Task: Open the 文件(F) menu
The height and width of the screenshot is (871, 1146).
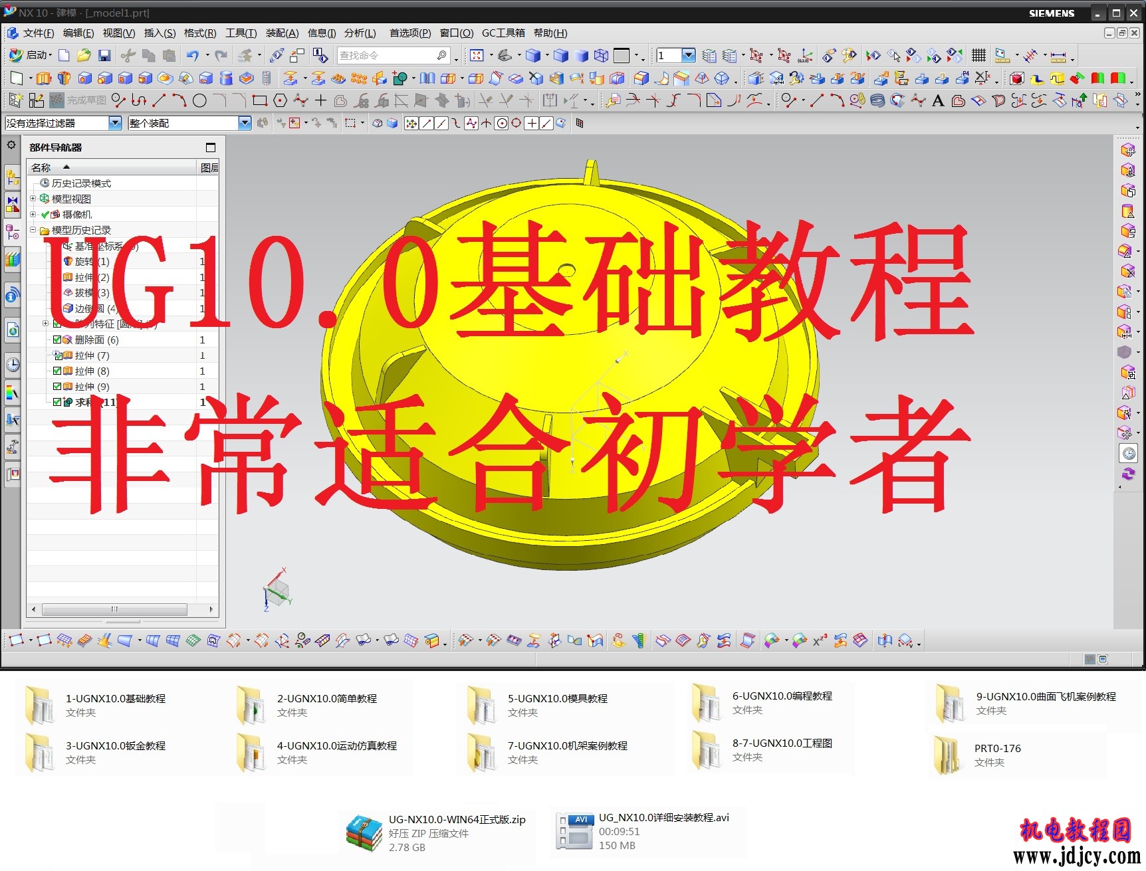Action: 39,33
